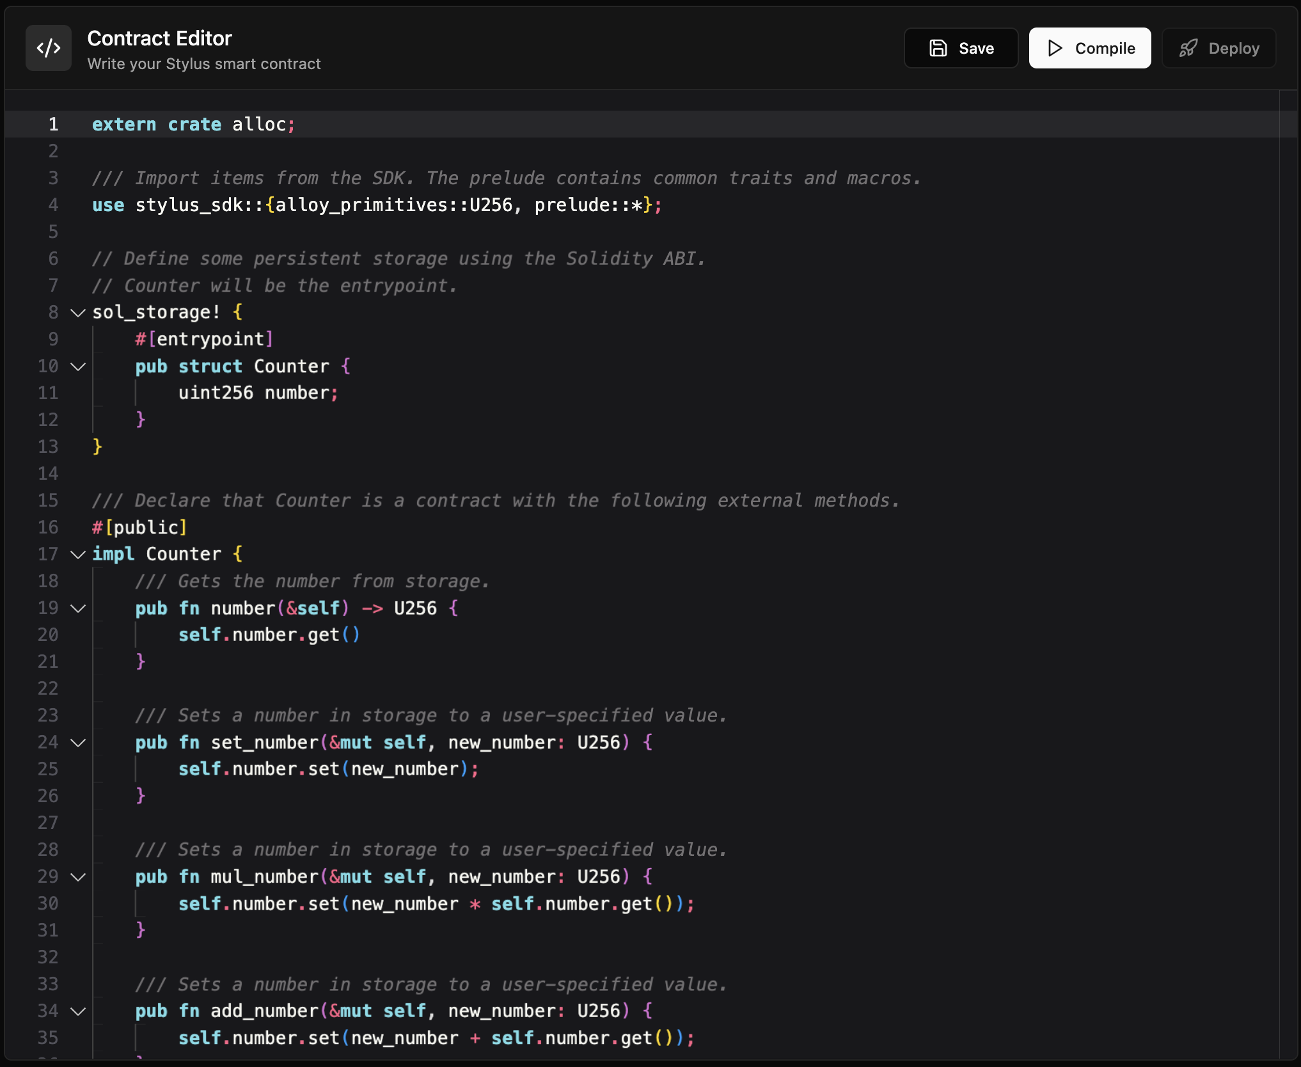Click line number 16 in the gutter

[48, 527]
